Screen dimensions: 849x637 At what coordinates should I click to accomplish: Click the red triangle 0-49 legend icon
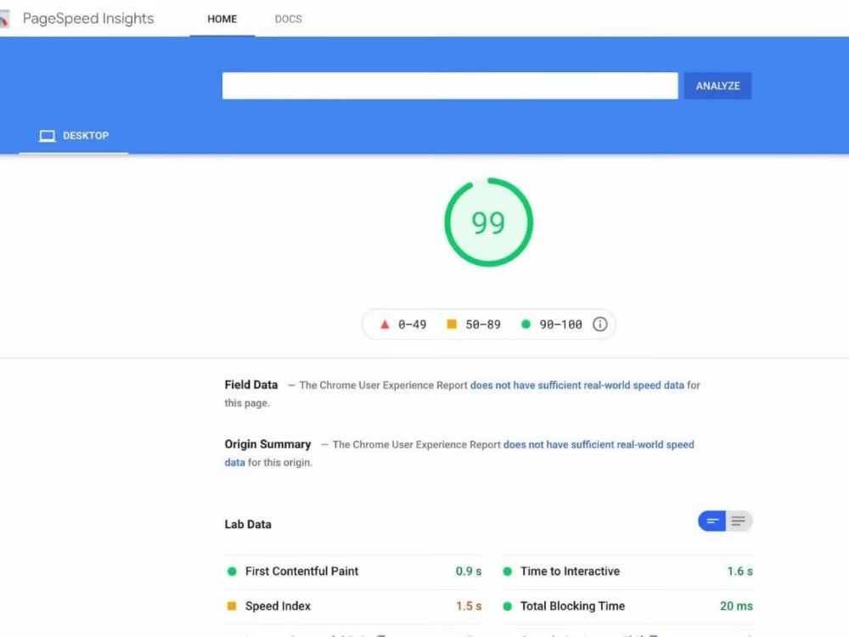[385, 324]
